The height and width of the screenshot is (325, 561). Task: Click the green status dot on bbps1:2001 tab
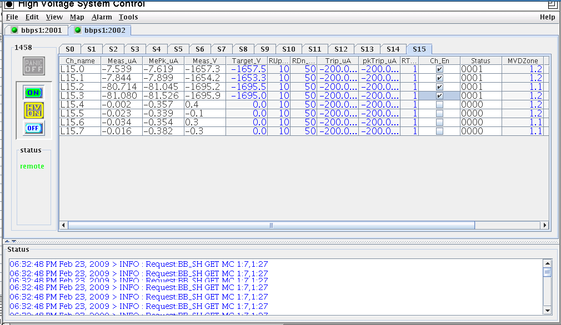tap(14, 30)
